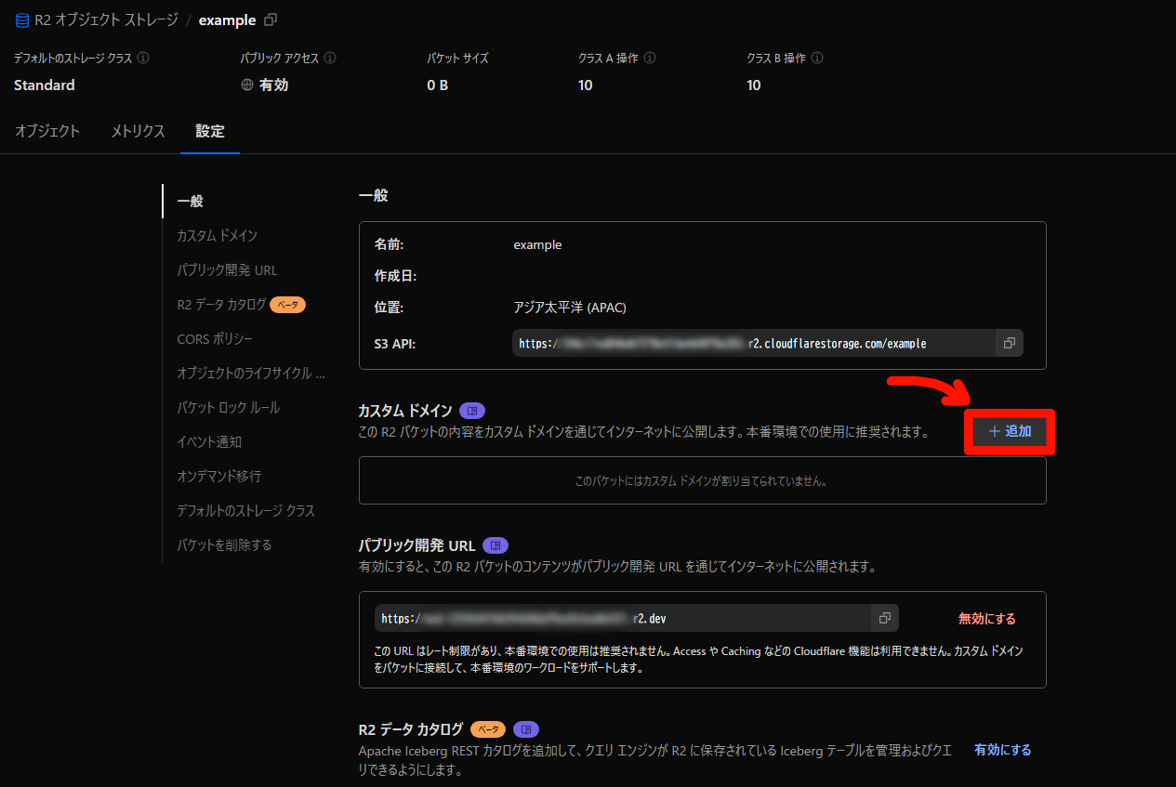Screen dimensions: 1176x787
Task: Click the globe icon next to 有効
Action: [247, 85]
